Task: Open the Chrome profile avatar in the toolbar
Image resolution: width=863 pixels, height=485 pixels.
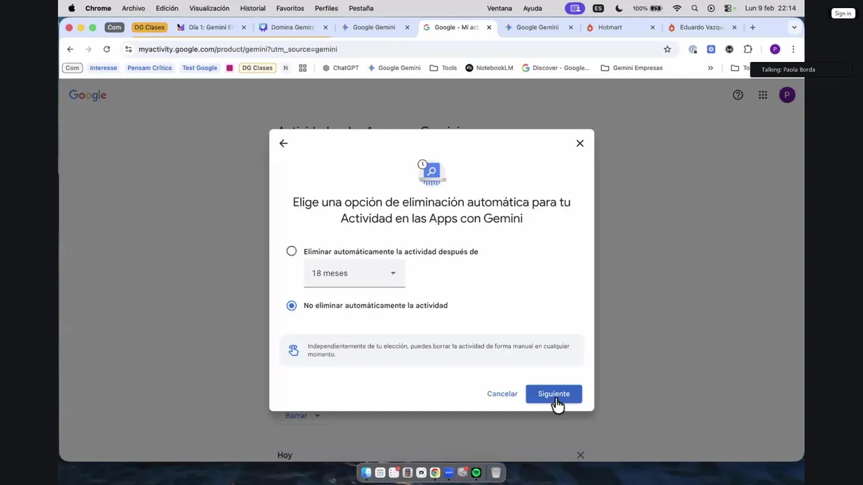Action: point(775,49)
